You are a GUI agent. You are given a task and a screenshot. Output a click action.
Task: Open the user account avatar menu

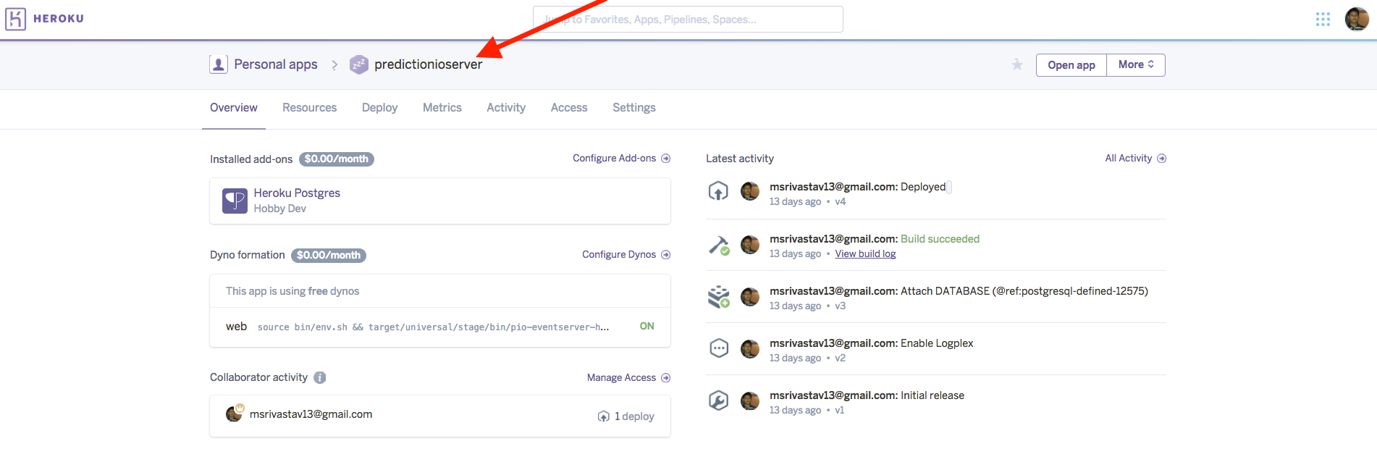click(1357, 19)
